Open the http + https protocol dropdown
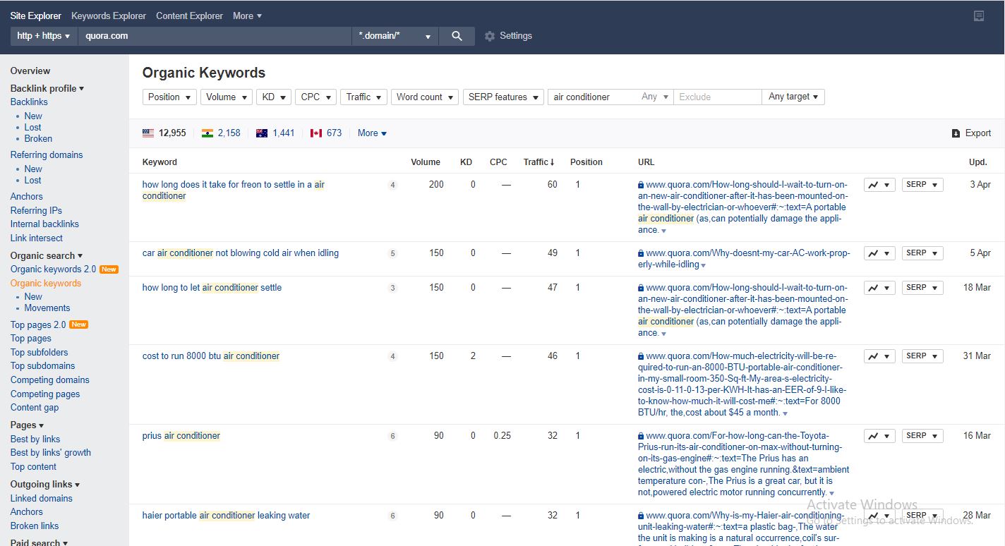This screenshot has height=546, width=1005. [44, 36]
